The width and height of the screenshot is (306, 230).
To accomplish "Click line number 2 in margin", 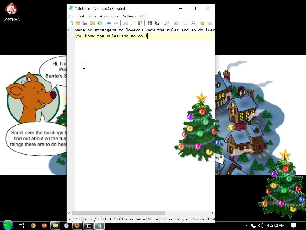I will (69, 36).
